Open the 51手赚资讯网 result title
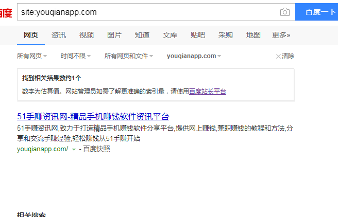 [93, 116]
